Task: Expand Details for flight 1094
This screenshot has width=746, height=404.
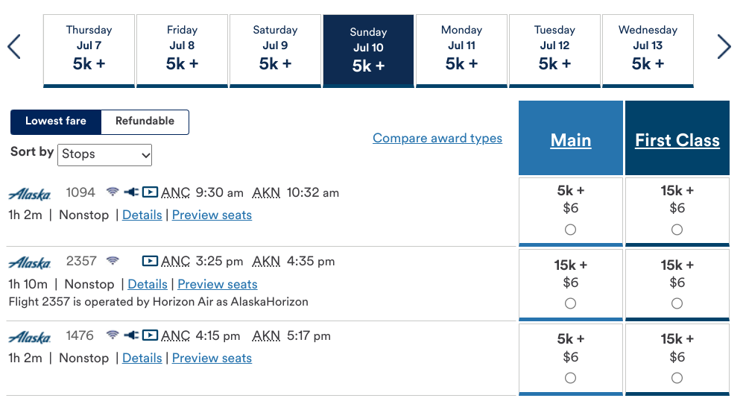Action: point(142,215)
